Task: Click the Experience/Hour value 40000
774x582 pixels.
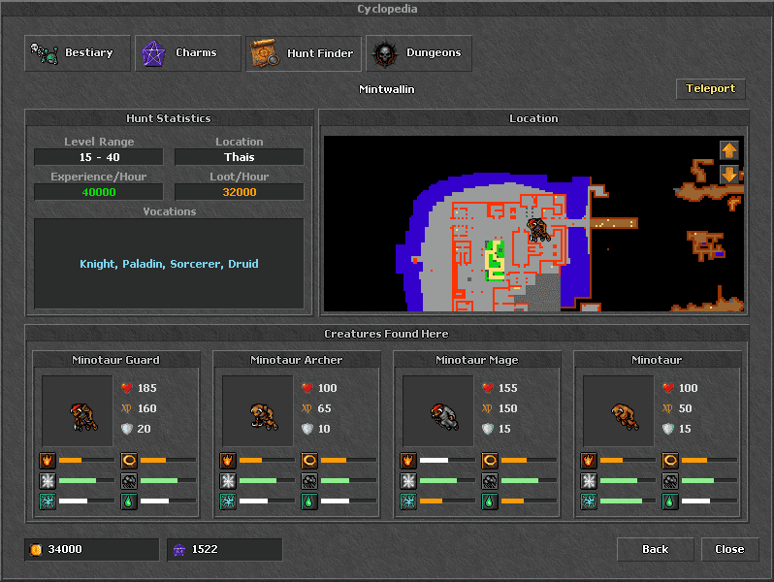Action: 99,192
